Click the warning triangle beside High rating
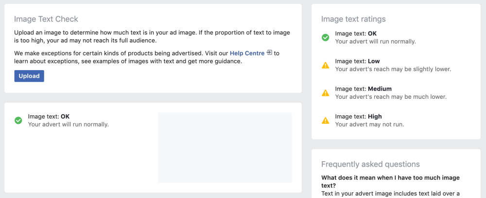 coord(326,121)
